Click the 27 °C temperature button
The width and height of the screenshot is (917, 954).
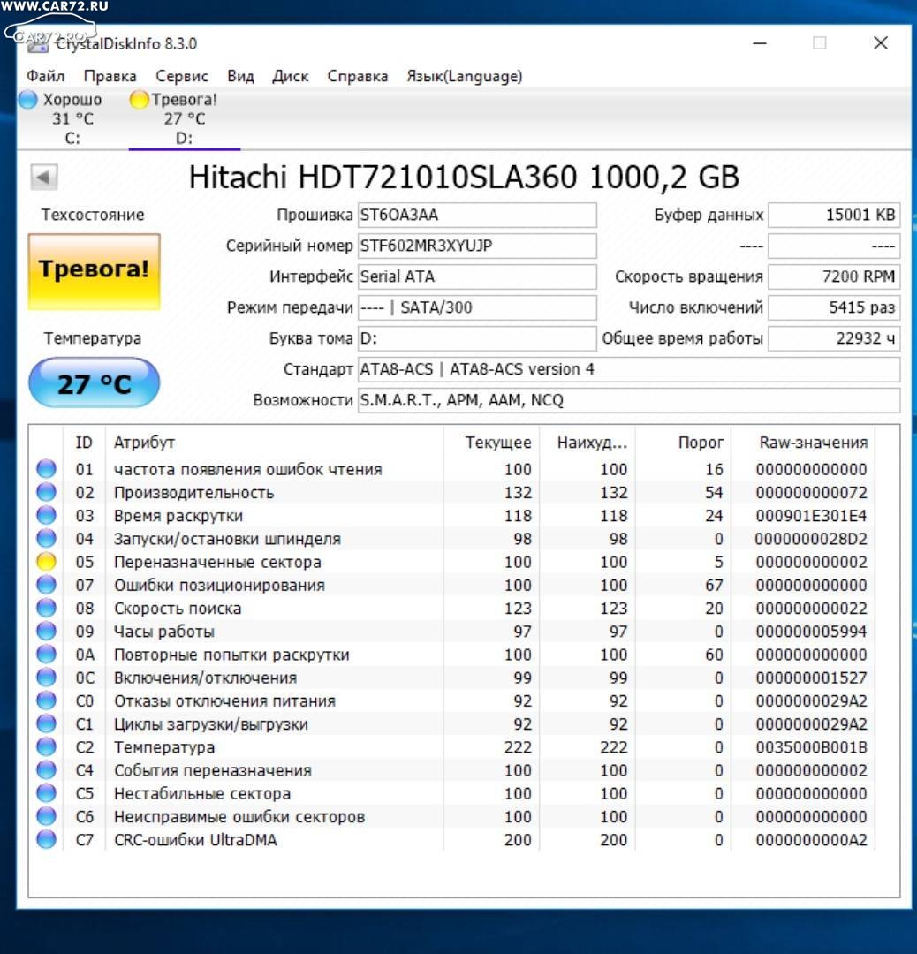[x=95, y=382]
